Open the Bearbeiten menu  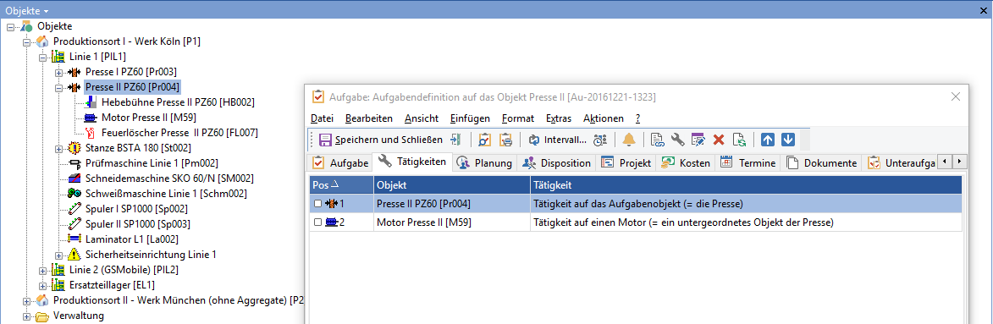[368, 118]
